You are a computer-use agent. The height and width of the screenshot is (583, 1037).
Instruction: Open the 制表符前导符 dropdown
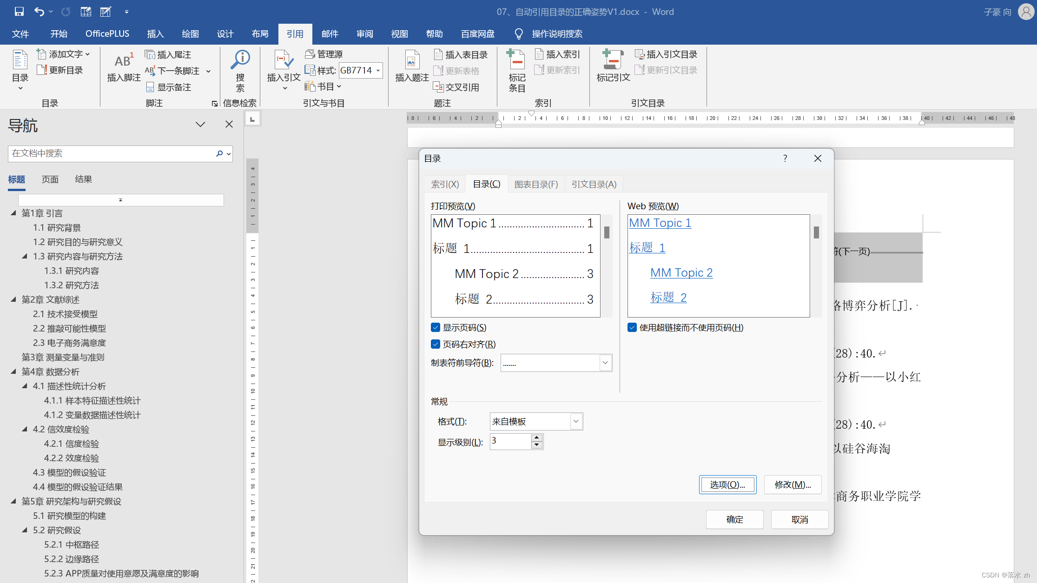pos(605,363)
